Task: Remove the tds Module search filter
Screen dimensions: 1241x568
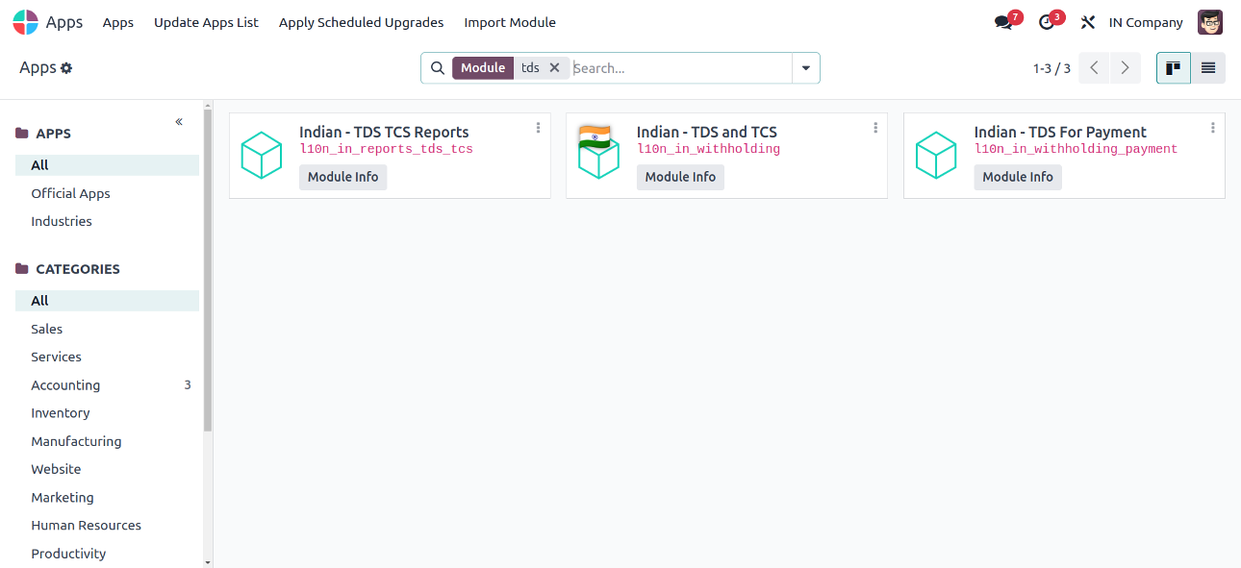Action: [554, 68]
